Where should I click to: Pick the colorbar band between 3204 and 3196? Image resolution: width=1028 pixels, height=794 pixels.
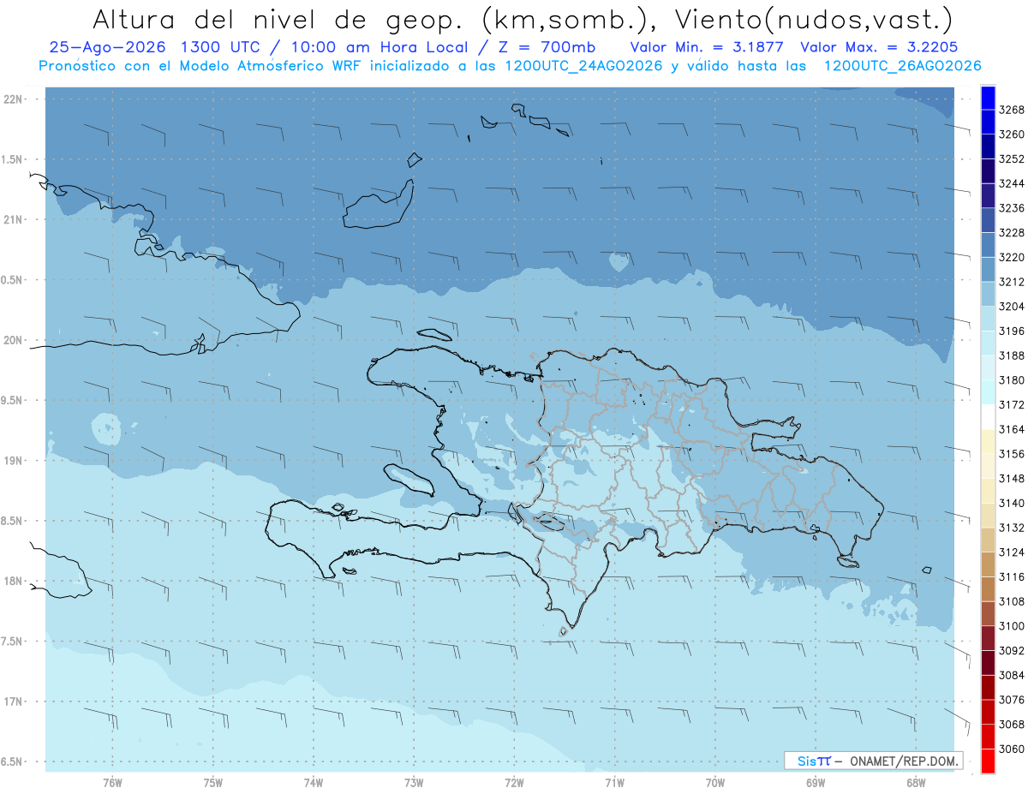pos(988,319)
